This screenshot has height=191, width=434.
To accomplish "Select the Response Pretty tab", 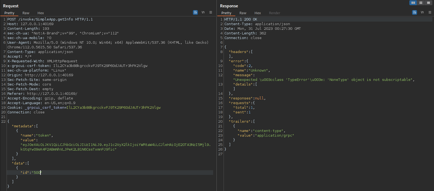I will click(x=226, y=13).
